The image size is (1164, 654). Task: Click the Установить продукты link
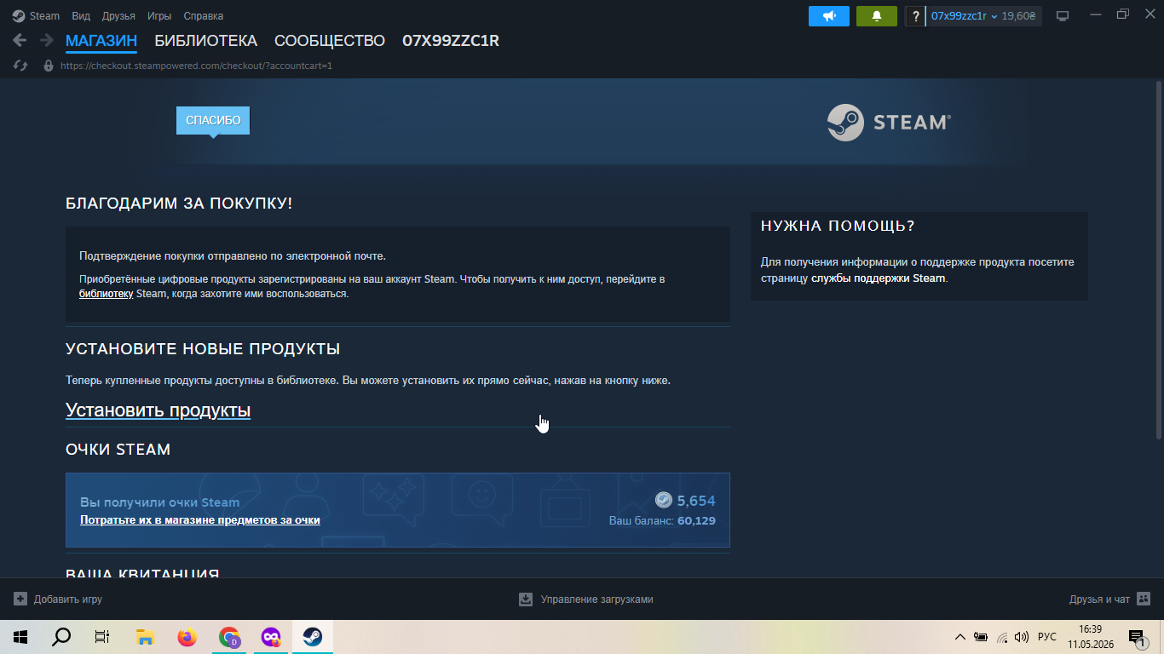pos(158,410)
